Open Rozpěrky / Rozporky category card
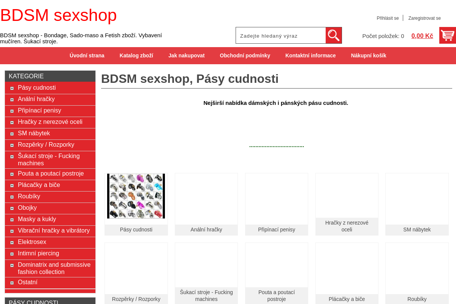This screenshot has height=304, width=456. (136, 273)
